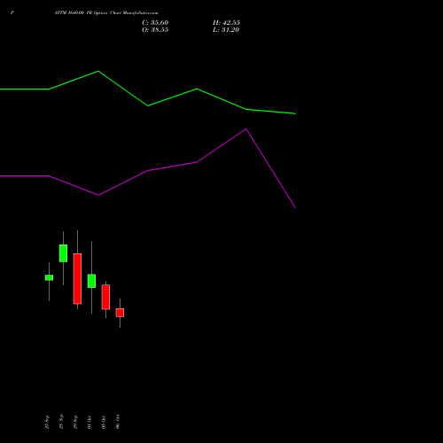
Task: Click the large green candlestick second from left
Action: click(63, 253)
